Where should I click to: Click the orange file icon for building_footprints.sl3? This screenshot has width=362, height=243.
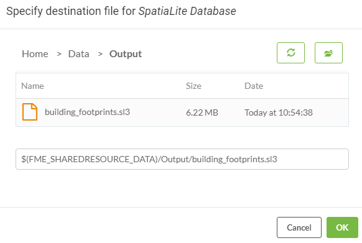click(30, 112)
